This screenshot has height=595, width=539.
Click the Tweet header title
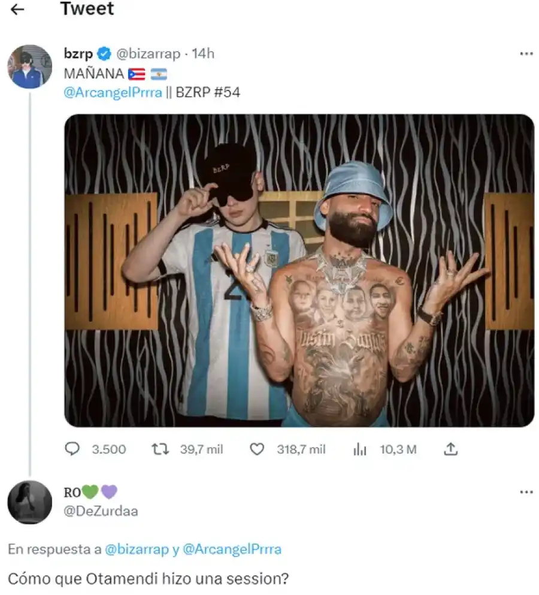click(x=87, y=9)
